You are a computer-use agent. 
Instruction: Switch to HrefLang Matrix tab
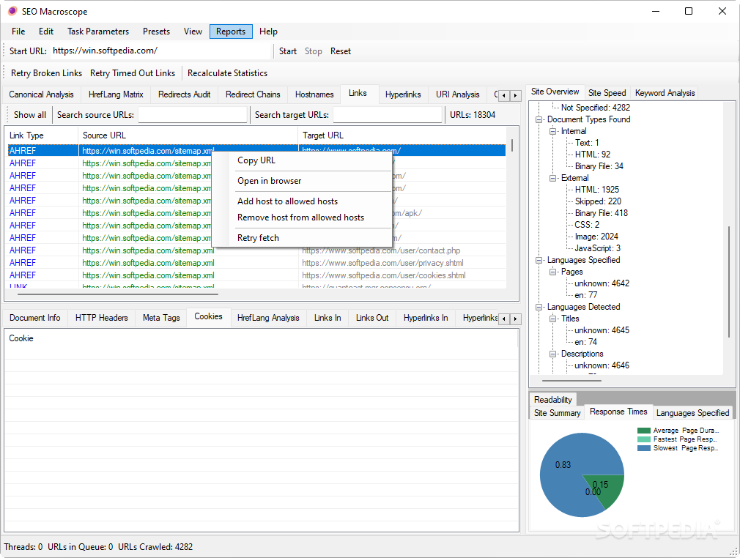pos(116,94)
